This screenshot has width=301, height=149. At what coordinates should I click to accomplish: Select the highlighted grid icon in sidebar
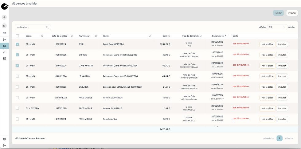tap(4, 46)
